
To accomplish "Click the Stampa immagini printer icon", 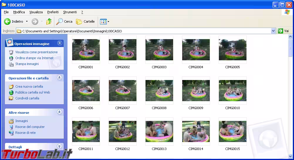I will [11, 64].
